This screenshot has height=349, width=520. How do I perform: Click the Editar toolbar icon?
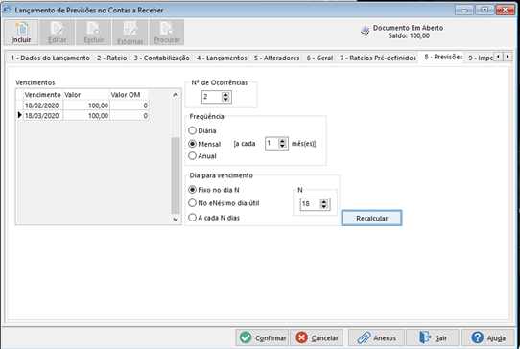57,33
